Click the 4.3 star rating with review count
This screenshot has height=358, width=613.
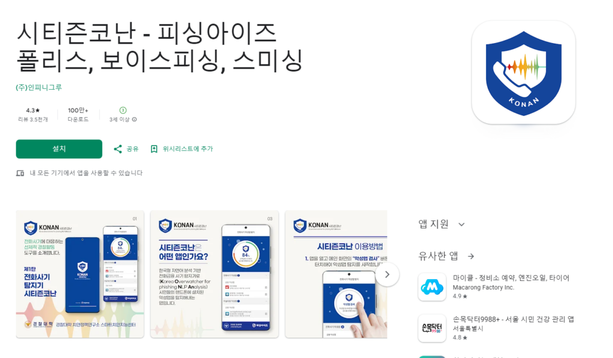click(x=33, y=115)
